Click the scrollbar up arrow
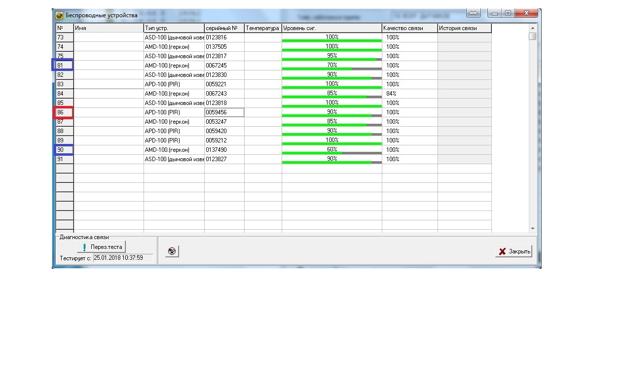The height and width of the screenshot is (382, 623). pyautogui.click(x=532, y=28)
